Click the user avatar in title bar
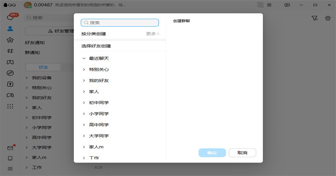This screenshot has width=336, height=176. click(28, 5)
